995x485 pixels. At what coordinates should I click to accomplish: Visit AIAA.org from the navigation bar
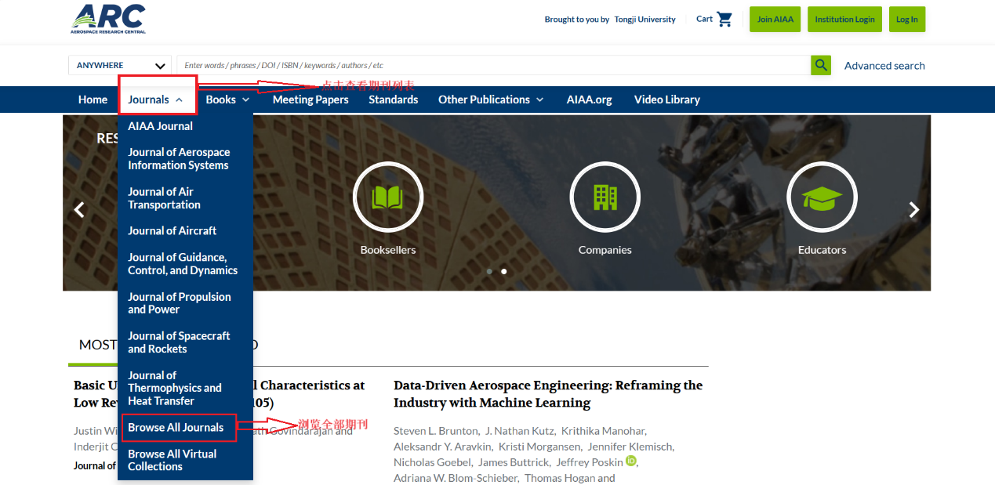tap(590, 100)
